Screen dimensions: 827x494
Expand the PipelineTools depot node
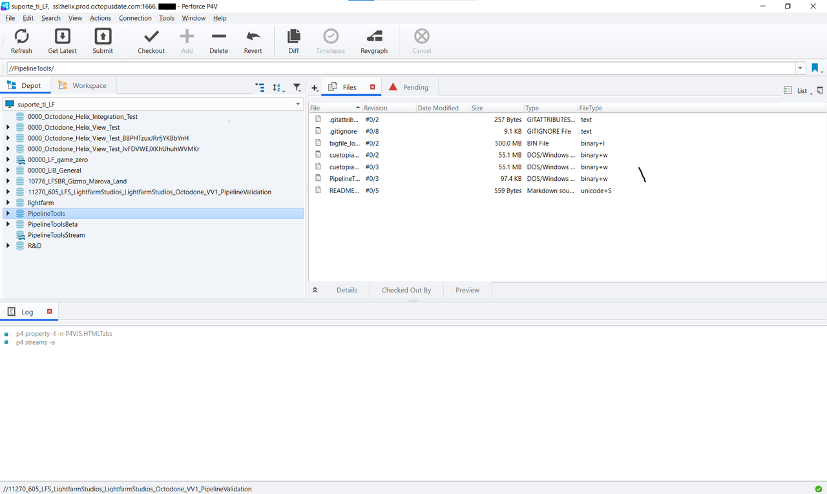[8, 214]
